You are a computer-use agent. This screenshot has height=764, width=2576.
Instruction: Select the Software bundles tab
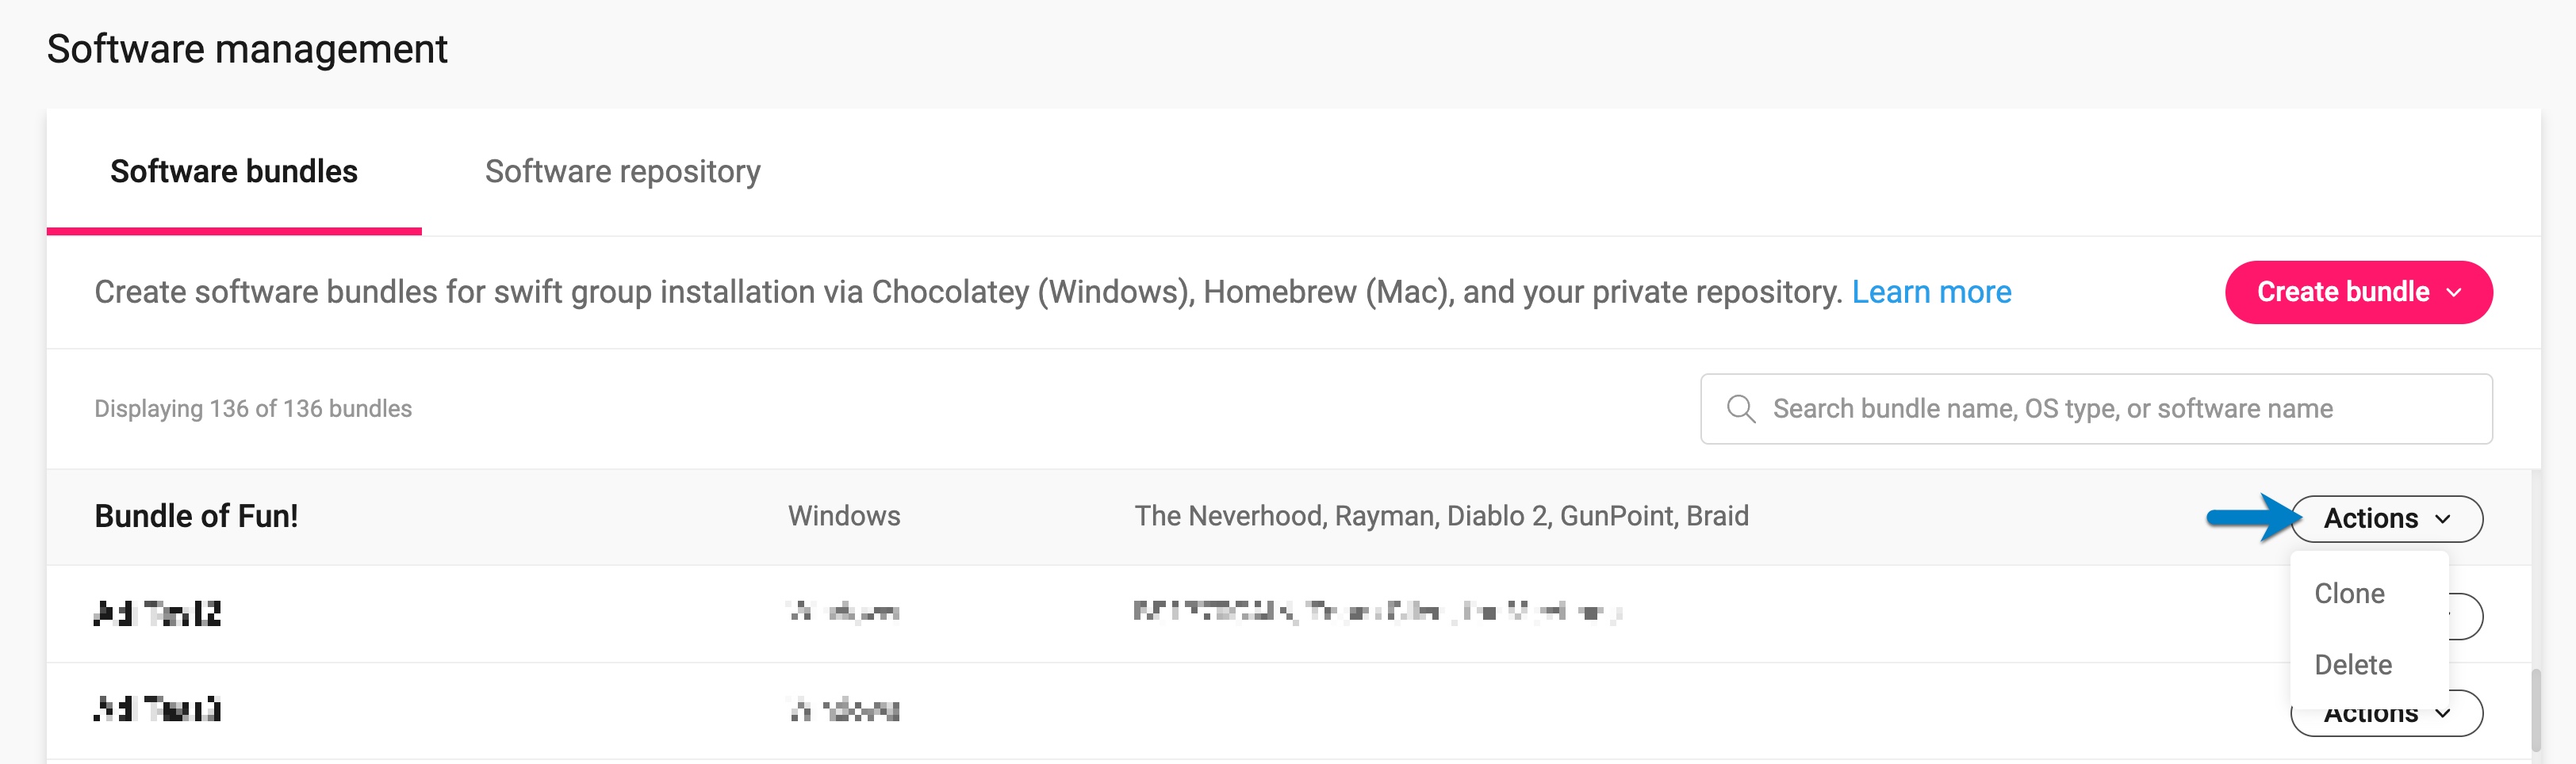click(x=233, y=172)
